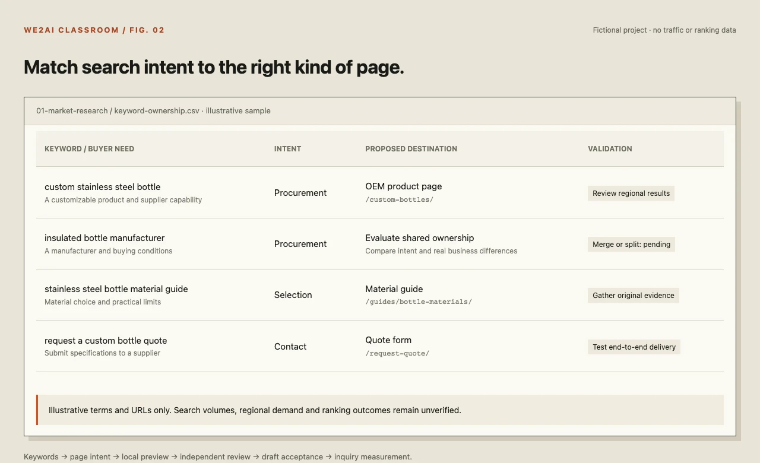Click "A customizable product and supplier capability"

123,200
